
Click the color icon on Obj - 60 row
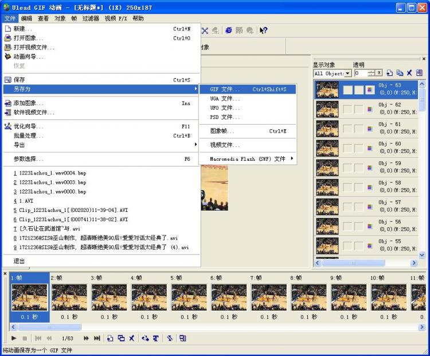coord(370,148)
